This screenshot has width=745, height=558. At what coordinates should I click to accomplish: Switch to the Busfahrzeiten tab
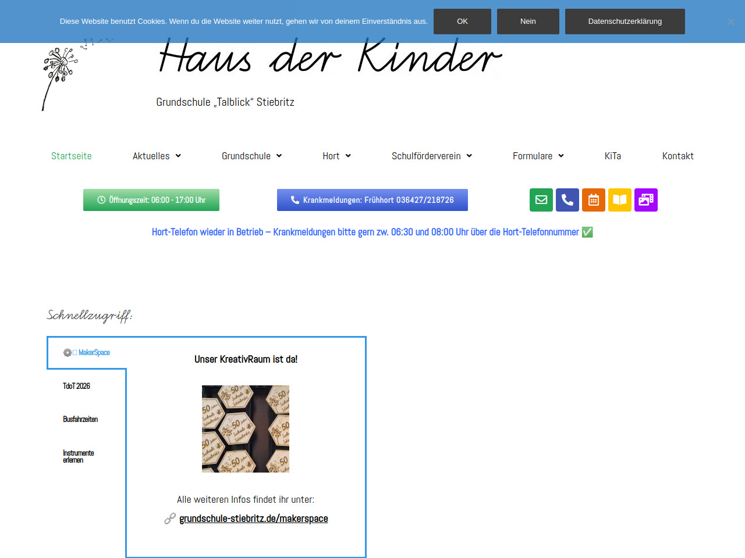tap(80, 419)
